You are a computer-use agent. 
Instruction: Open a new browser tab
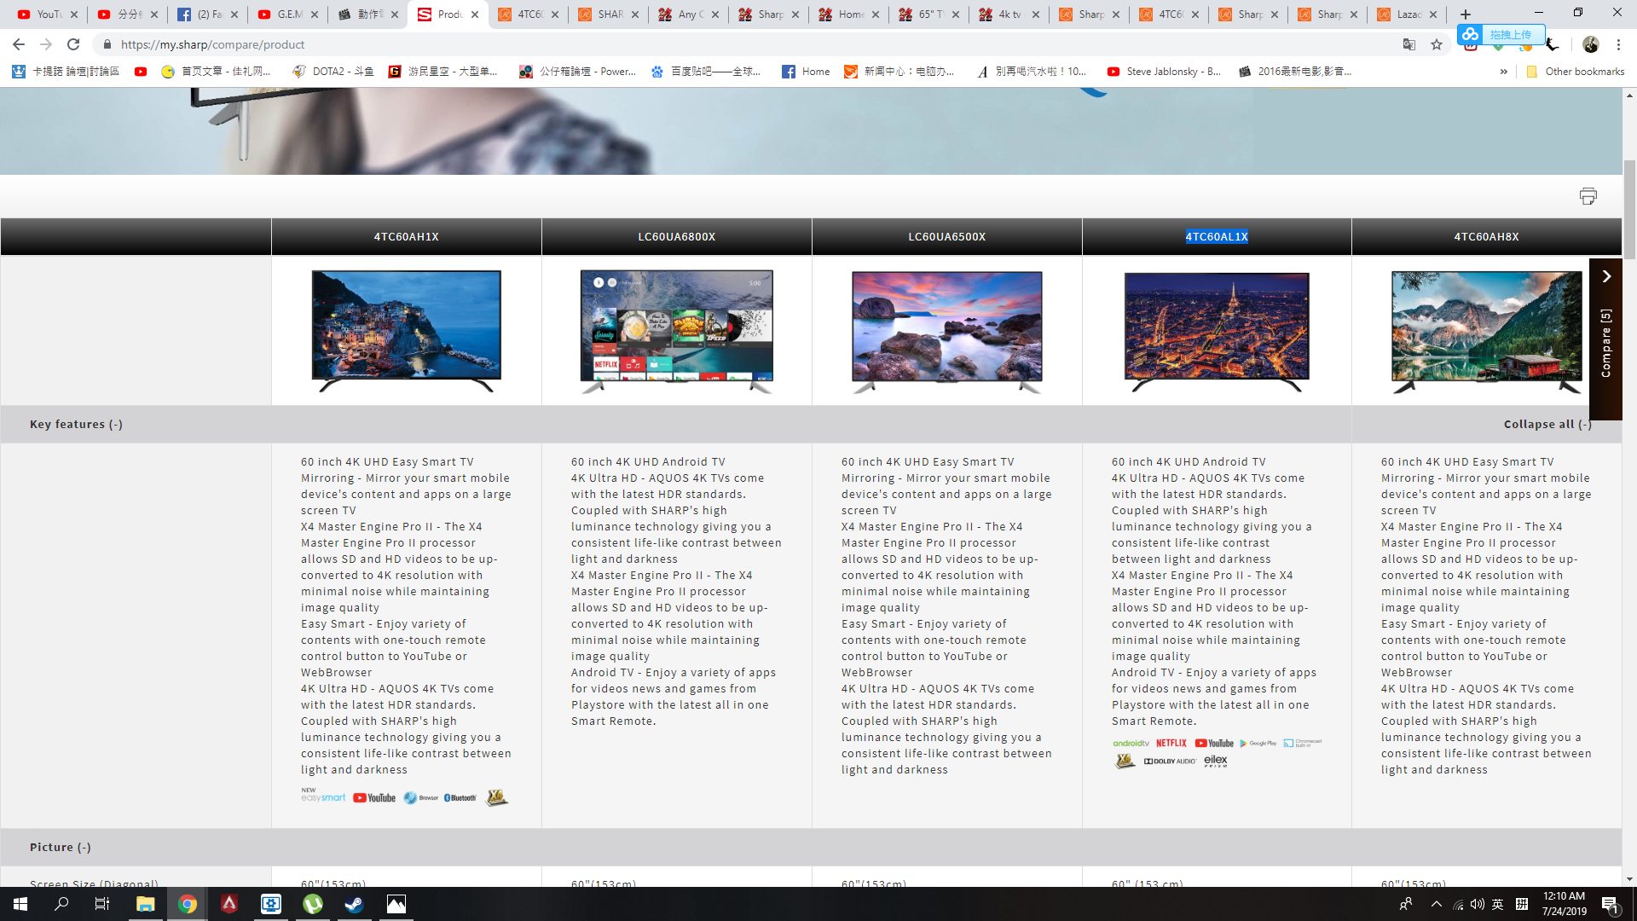(x=1466, y=14)
